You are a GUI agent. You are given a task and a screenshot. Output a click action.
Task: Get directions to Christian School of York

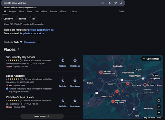point(75,101)
